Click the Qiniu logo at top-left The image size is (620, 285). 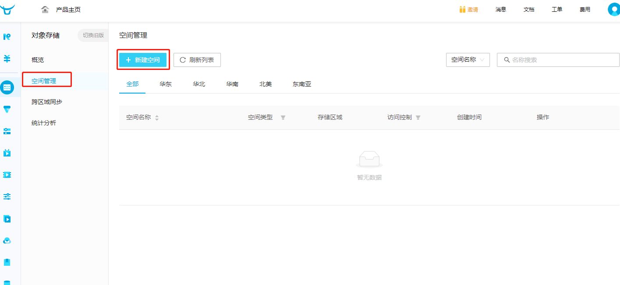(x=7, y=9)
